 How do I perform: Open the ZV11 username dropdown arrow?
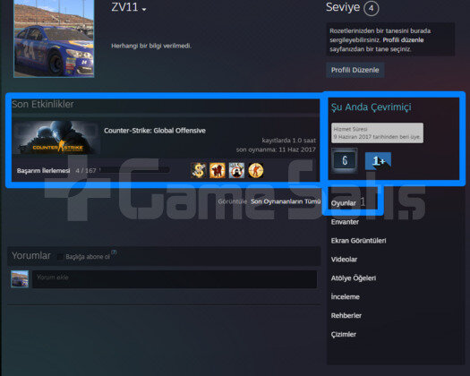coord(144,10)
